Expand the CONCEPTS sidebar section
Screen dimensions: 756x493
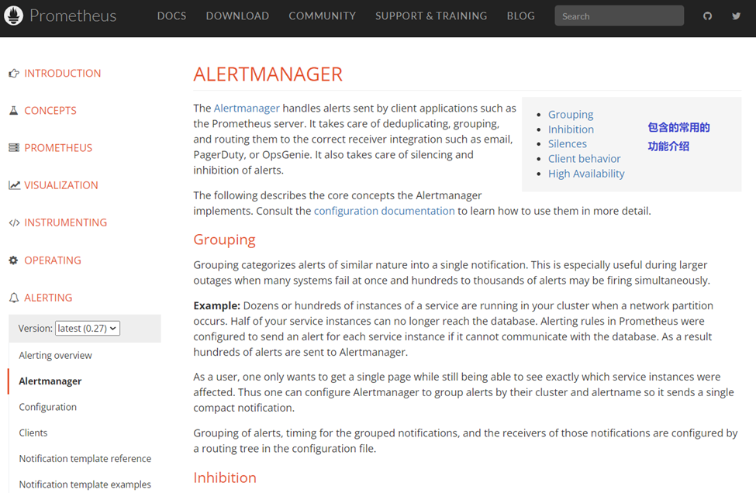(x=50, y=110)
